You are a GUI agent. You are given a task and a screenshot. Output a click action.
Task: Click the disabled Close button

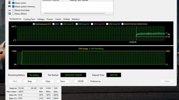point(167,81)
